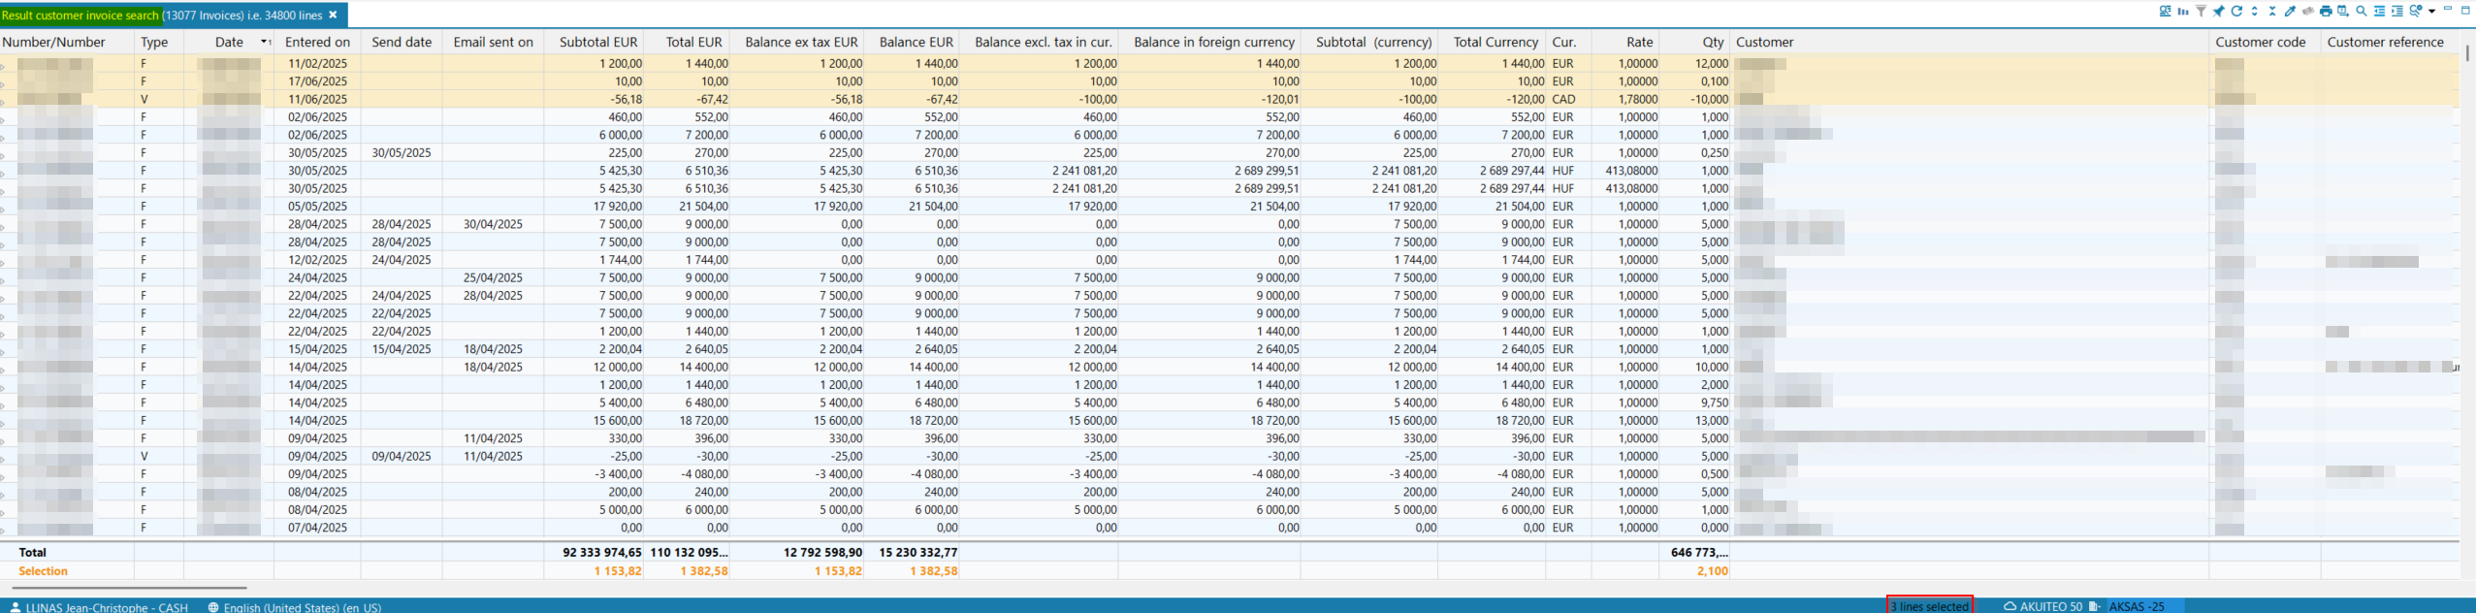Click the AKUITEO 50 cloud indicator
The height and width of the screenshot is (613, 2476).
(x=2042, y=606)
